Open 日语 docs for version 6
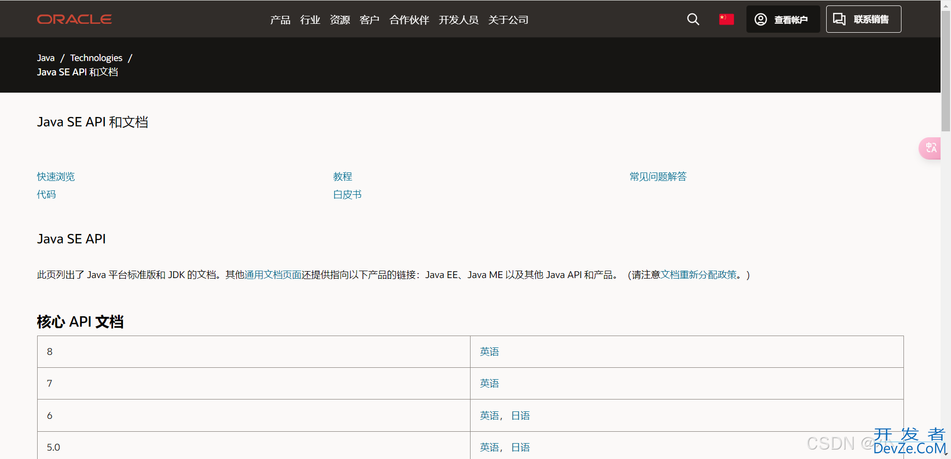The height and width of the screenshot is (459, 951). tap(520, 415)
